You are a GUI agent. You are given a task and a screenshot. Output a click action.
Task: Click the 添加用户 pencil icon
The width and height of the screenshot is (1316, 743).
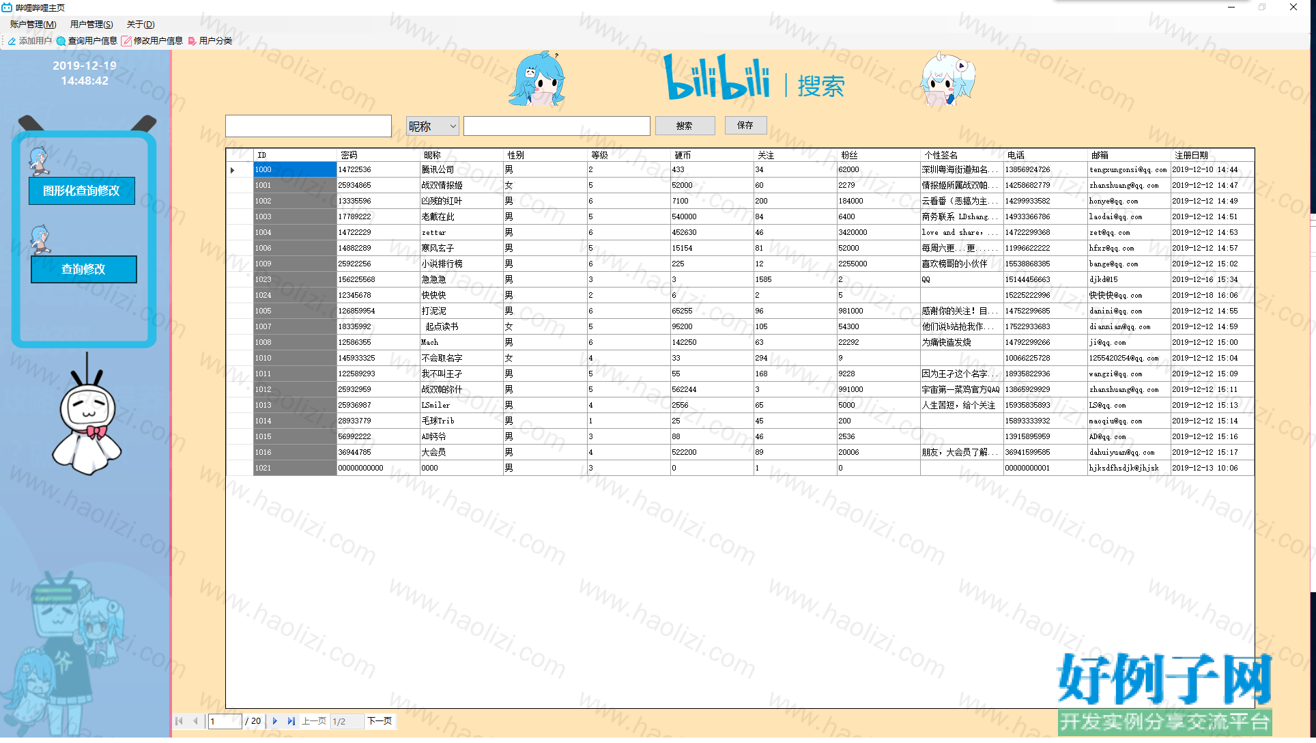pyautogui.click(x=12, y=41)
